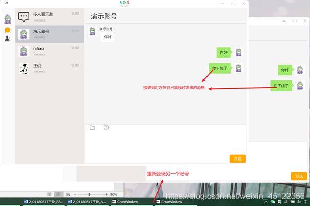Click the green 你好 sent bubble in the front window
The width and height of the screenshot is (310, 206).
(x=224, y=53)
